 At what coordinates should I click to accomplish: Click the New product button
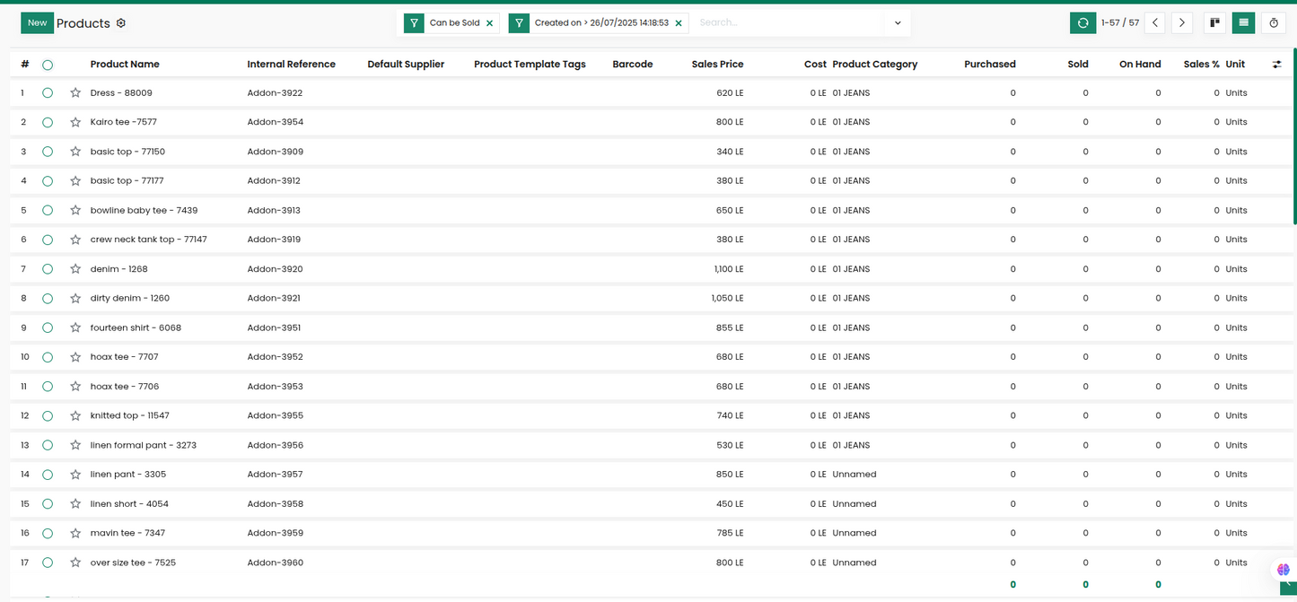coord(37,23)
